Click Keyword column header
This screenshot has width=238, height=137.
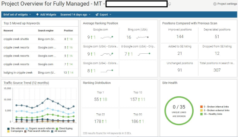pos(8,30)
